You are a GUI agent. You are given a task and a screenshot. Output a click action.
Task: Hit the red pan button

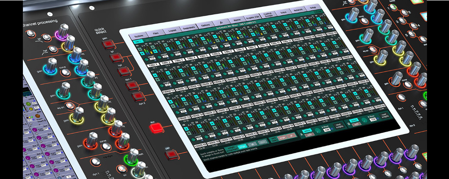[172, 154]
